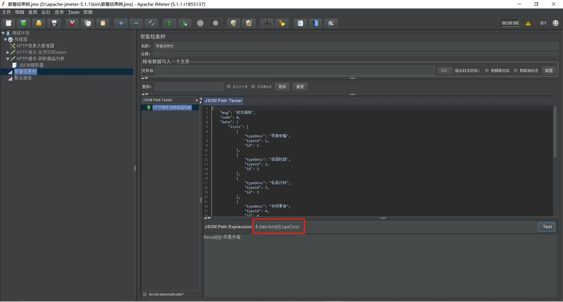Click the 查找 search button
This screenshot has width=563, height=302.
[282, 87]
